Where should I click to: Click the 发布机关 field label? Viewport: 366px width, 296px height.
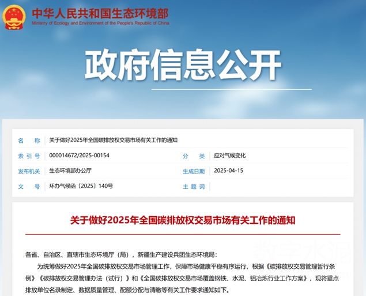29,171
